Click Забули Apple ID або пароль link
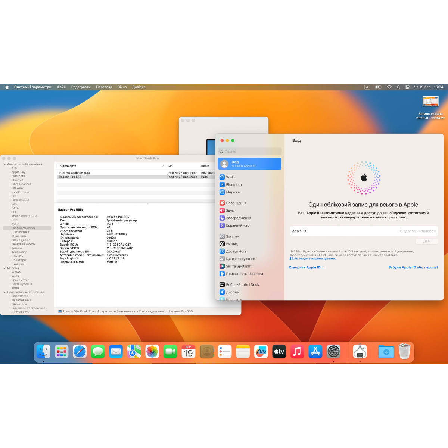The width and height of the screenshot is (448, 448). (413, 267)
